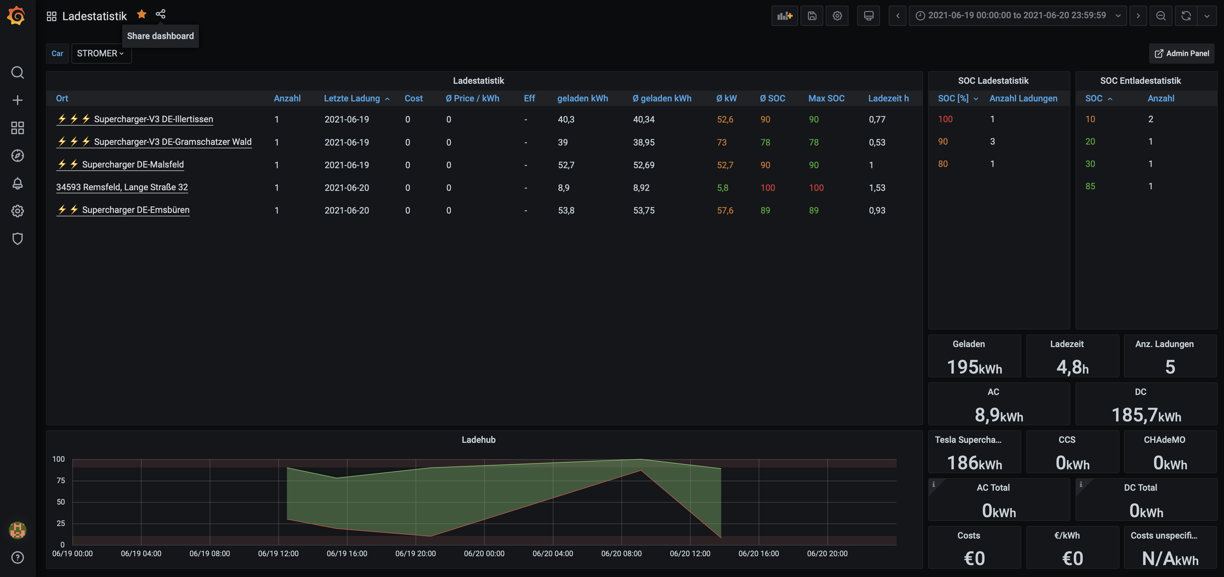Open Alerting bell icon in the sidebar
1224x577 pixels.
[x=18, y=183]
